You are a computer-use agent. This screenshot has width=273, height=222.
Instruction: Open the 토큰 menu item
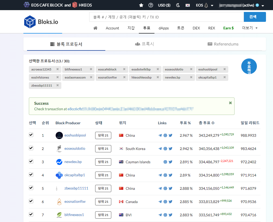tap(180, 28)
